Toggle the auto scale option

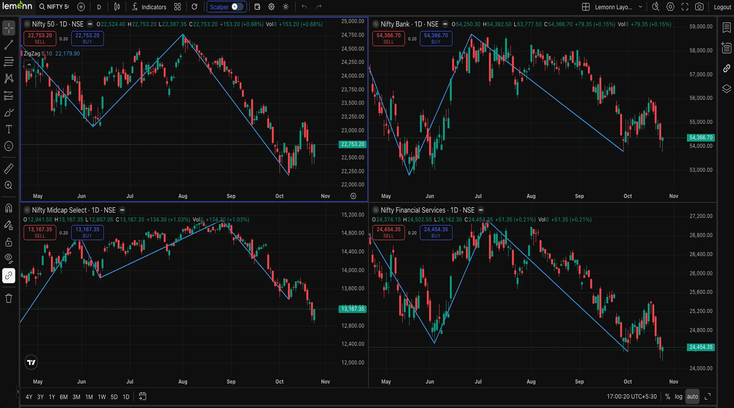pos(693,397)
